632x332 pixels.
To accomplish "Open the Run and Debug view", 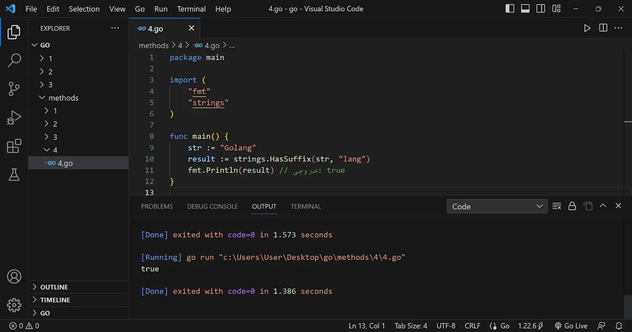I will click(x=14, y=117).
